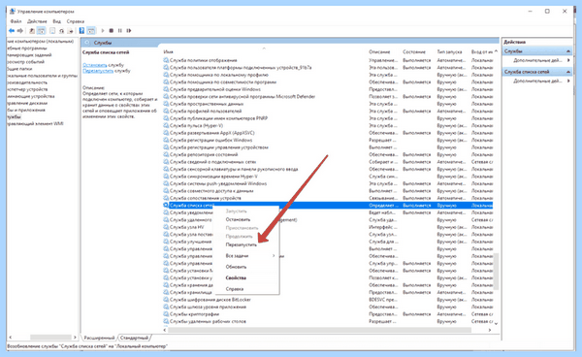Click the Pause service toolbar icon
This screenshot has height=357, width=582.
(120, 31)
